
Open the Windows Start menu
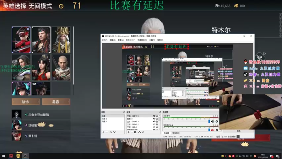tap(4, 156)
